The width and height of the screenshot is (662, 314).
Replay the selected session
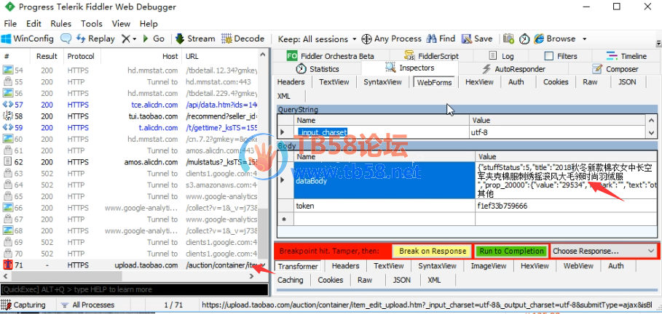click(95, 39)
